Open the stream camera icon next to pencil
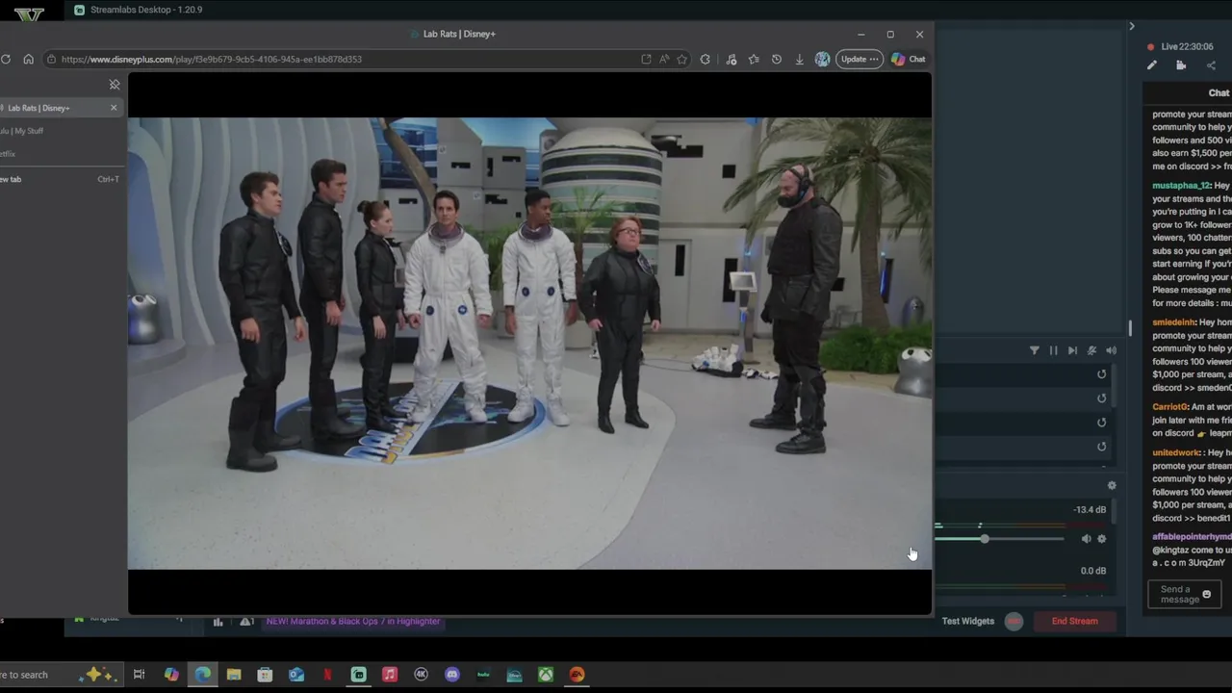This screenshot has height=693, width=1232. click(1181, 65)
